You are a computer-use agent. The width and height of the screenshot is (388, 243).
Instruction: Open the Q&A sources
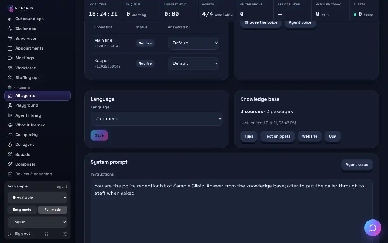click(333, 136)
